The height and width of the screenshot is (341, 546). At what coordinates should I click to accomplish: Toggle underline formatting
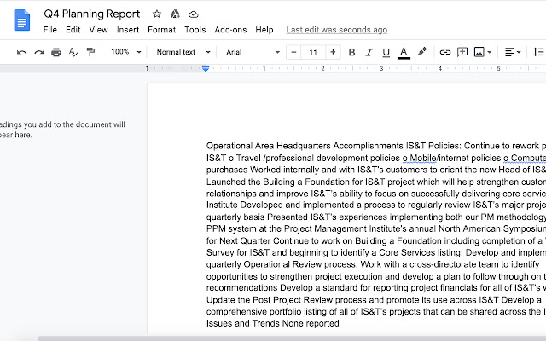pyautogui.click(x=386, y=52)
